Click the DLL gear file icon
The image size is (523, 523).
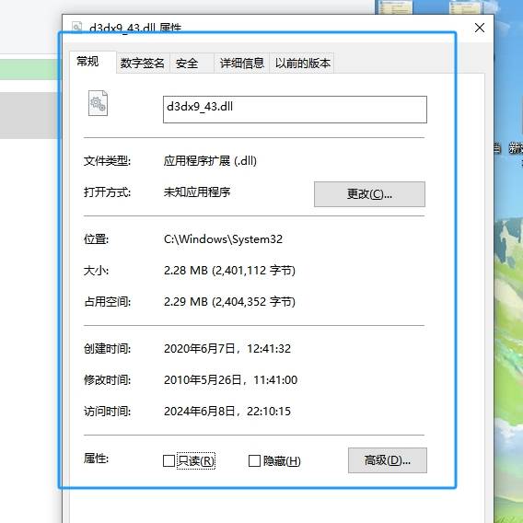point(98,103)
